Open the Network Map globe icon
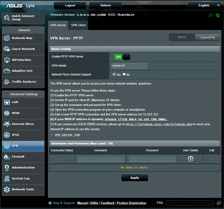 click(7, 38)
